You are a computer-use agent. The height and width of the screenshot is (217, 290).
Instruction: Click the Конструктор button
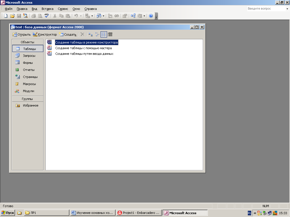click(x=45, y=34)
